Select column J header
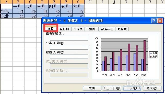This screenshot has height=94, width=165. [x=114, y=2]
